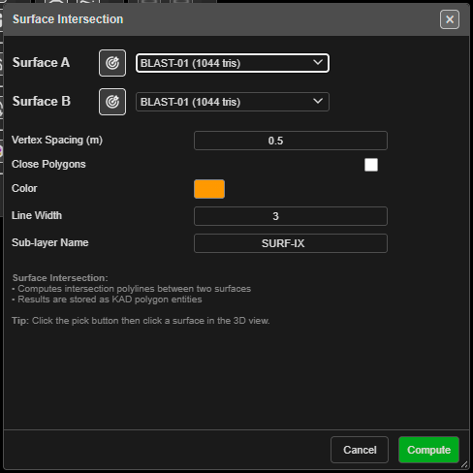Image resolution: width=473 pixels, height=473 pixels.
Task: Click the Vertex Spacing (m) label
Action: [57, 140]
